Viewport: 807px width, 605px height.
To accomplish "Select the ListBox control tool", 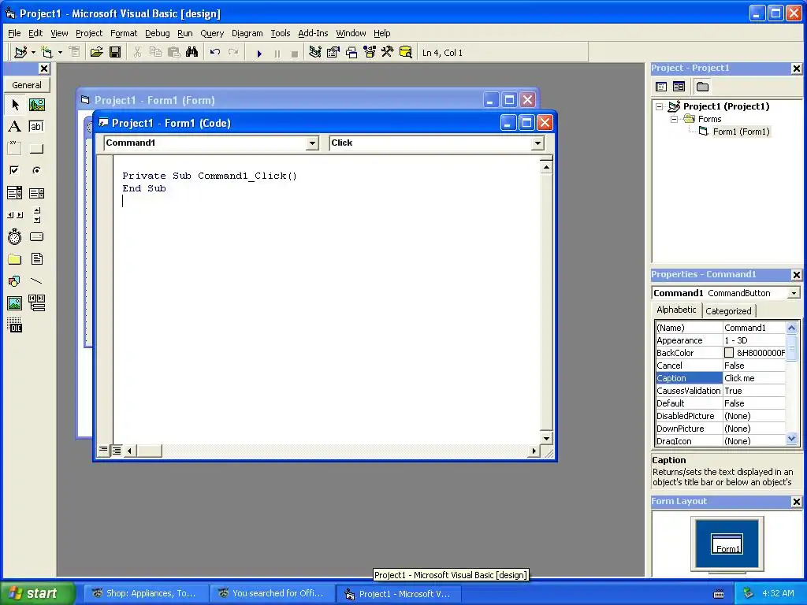I will [x=36, y=193].
